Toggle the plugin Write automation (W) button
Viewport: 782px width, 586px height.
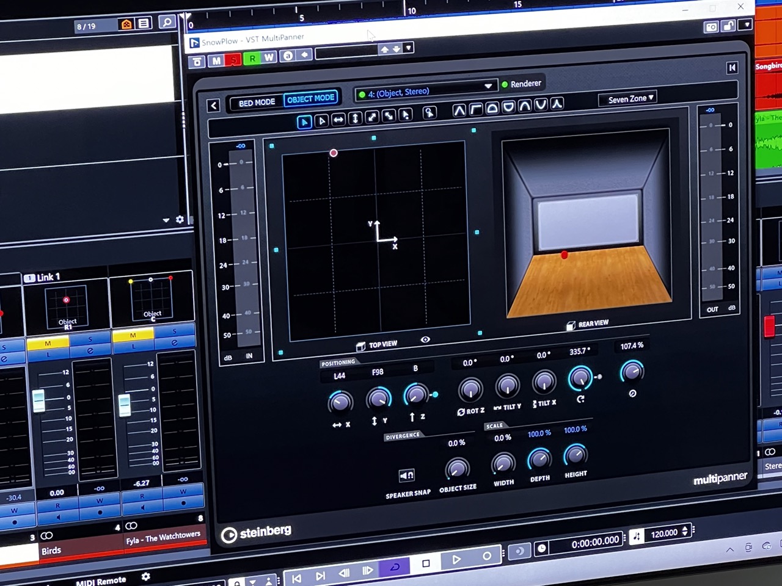tap(269, 57)
